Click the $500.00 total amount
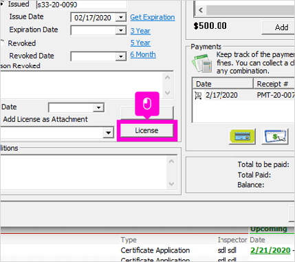Image resolution: width=295 pixels, height=262 pixels. click(210, 25)
